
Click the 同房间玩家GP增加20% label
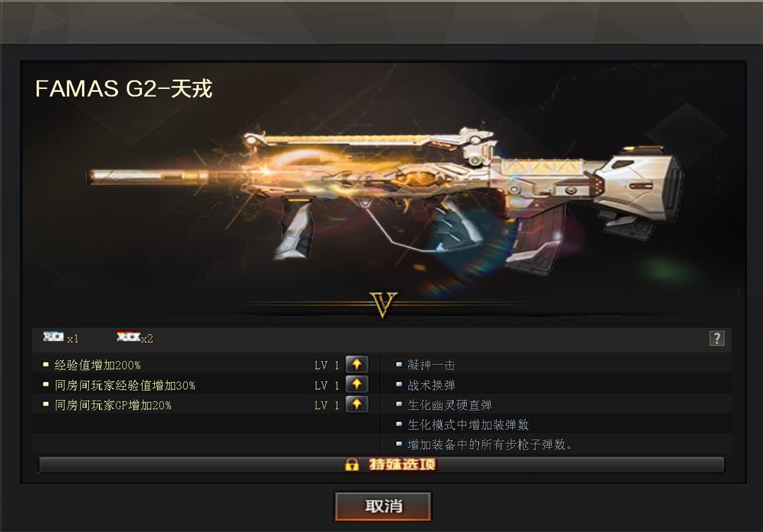tap(113, 405)
